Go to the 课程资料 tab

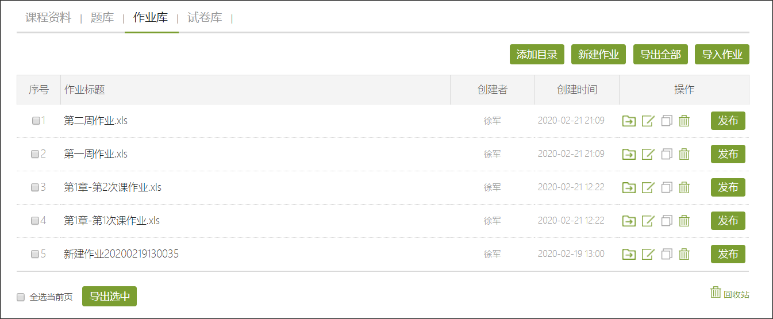coord(48,18)
